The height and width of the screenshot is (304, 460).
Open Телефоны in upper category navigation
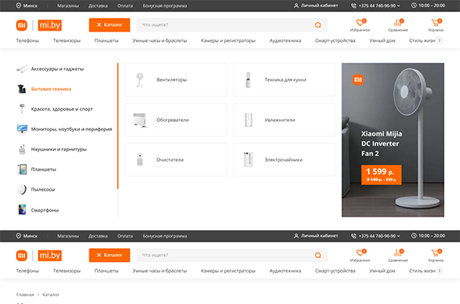coord(27,40)
